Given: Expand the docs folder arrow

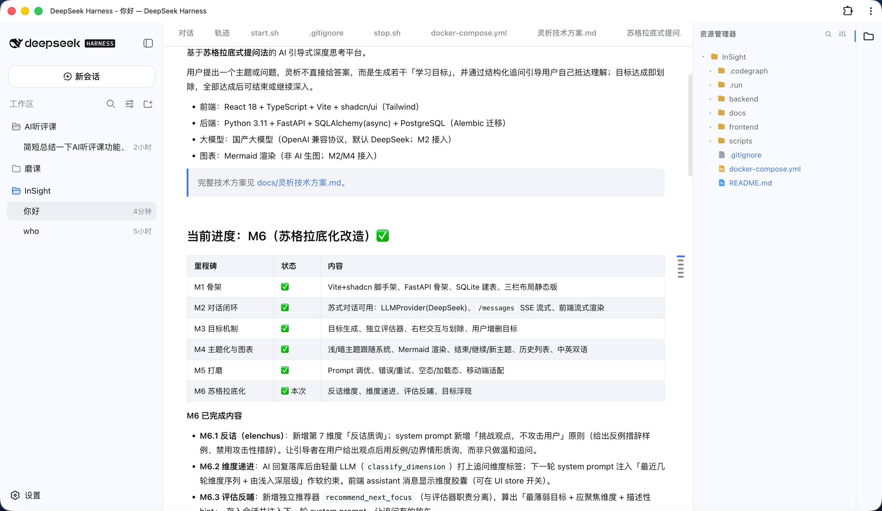Looking at the screenshot, I should (710, 113).
